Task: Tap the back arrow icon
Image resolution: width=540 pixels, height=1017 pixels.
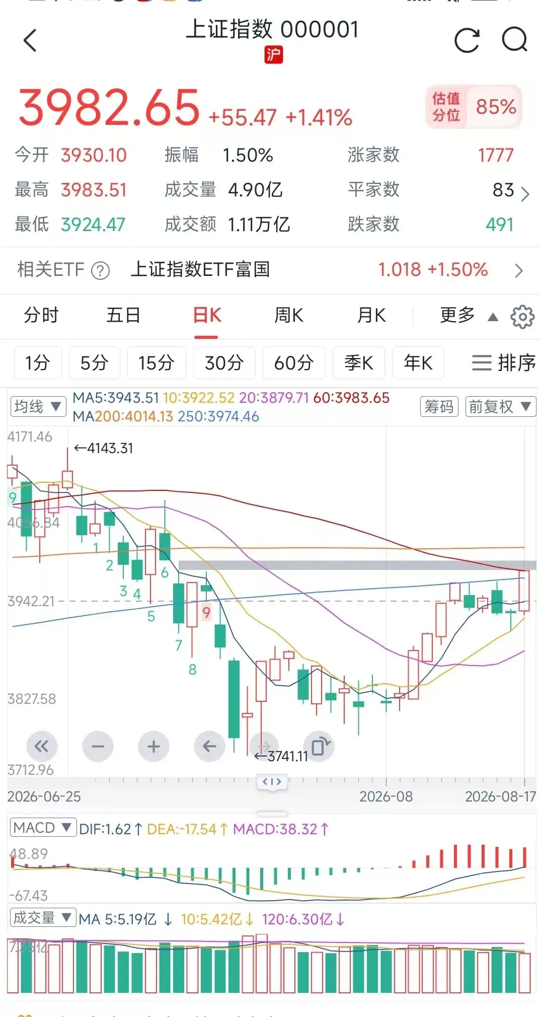Action: (x=30, y=40)
